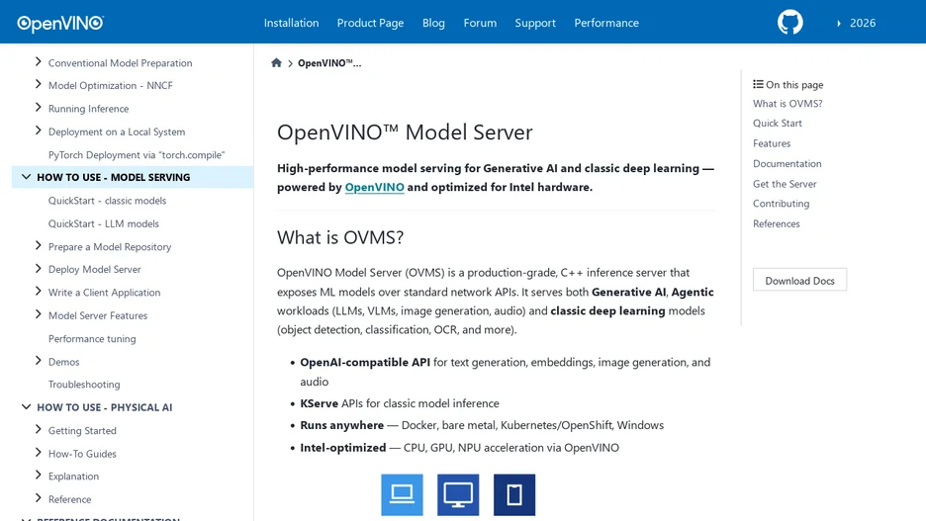
Task: Jump to Documentation on this page
Action: tap(787, 163)
